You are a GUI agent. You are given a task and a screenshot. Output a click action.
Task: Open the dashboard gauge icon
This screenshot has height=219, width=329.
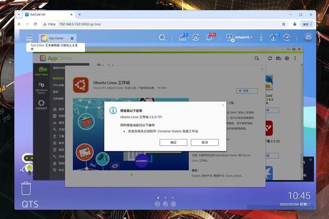click(287, 37)
